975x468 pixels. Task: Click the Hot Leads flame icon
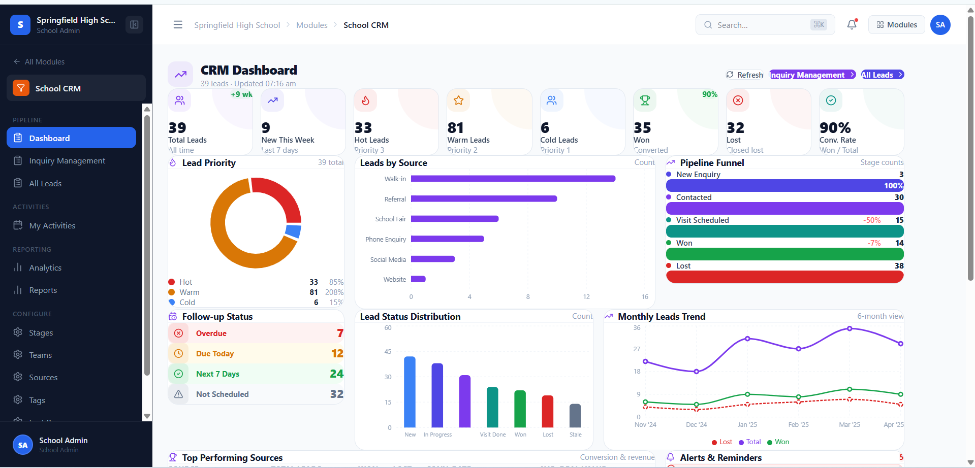(x=366, y=101)
